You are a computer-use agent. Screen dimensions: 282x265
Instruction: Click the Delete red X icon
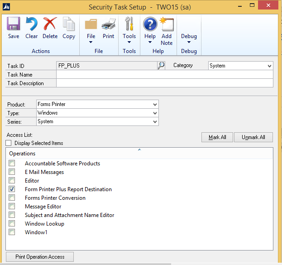(50, 24)
